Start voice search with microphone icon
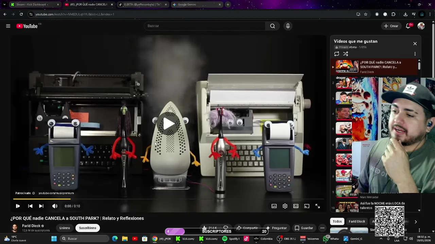This screenshot has height=244, width=435. tap(288, 26)
